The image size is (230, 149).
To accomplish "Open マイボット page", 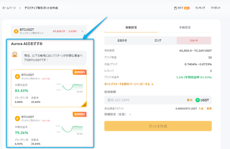I will (215, 8).
